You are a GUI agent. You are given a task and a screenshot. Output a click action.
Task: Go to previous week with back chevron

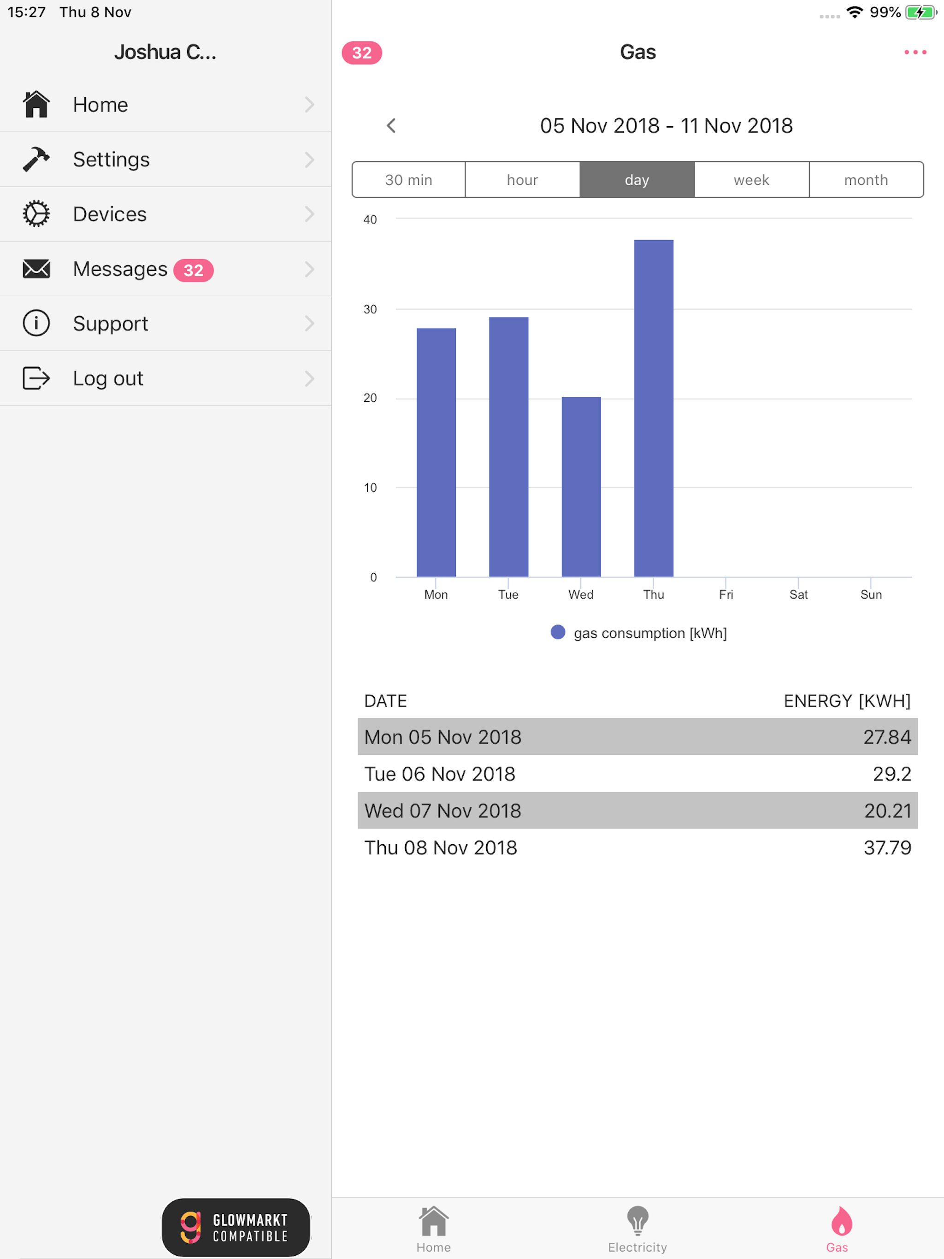[x=391, y=126]
